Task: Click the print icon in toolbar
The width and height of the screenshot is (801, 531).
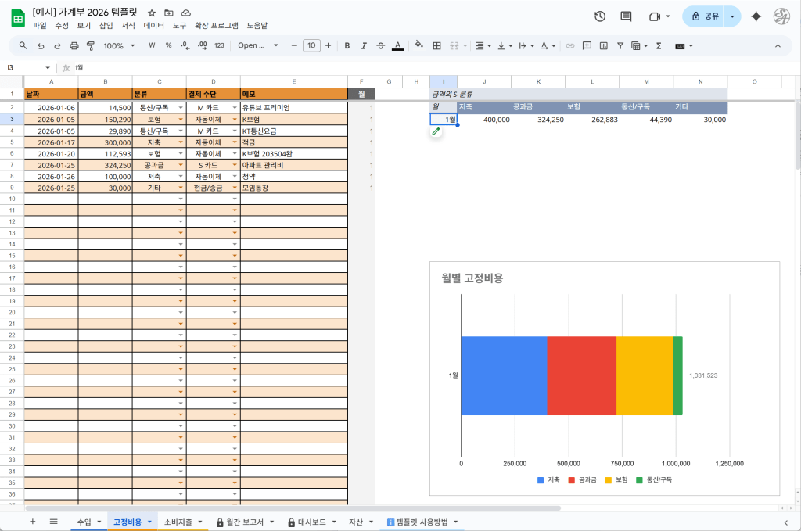Action: pos(74,46)
